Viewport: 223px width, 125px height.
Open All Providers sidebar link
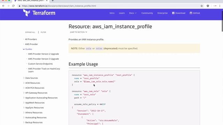(31, 39)
